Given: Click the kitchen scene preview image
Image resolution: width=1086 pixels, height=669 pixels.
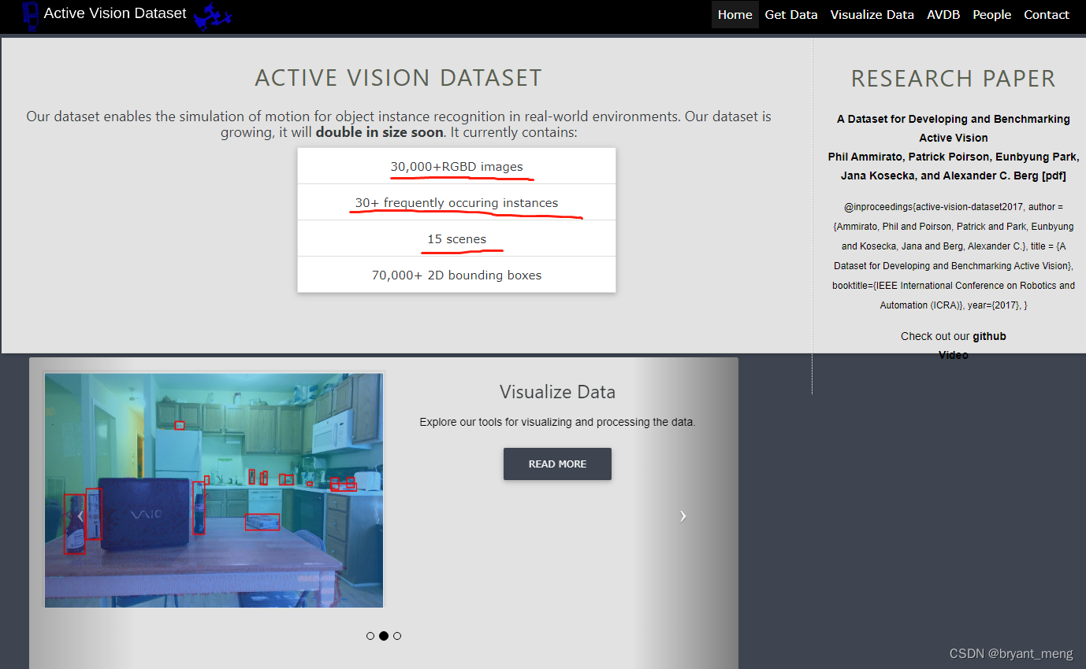Looking at the screenshot, I should [x=214, y=489].
